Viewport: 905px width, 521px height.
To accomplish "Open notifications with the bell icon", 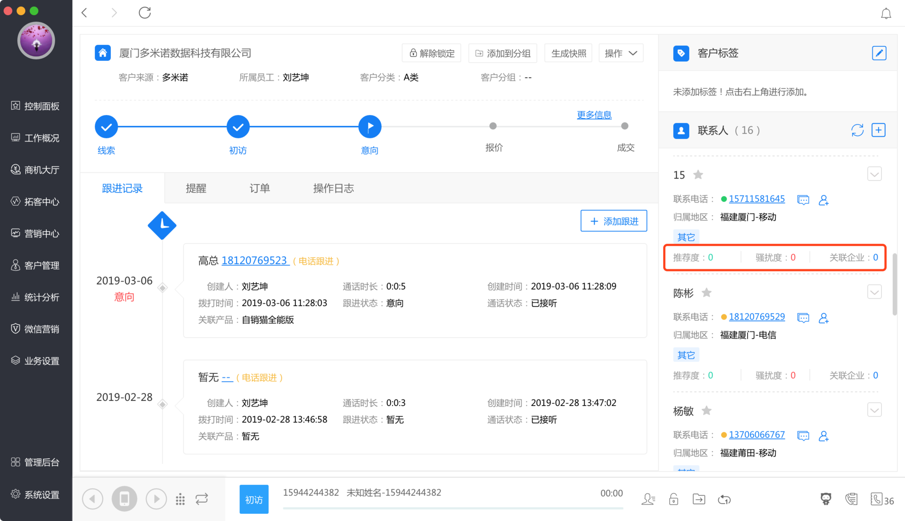I will pos(886,14).
